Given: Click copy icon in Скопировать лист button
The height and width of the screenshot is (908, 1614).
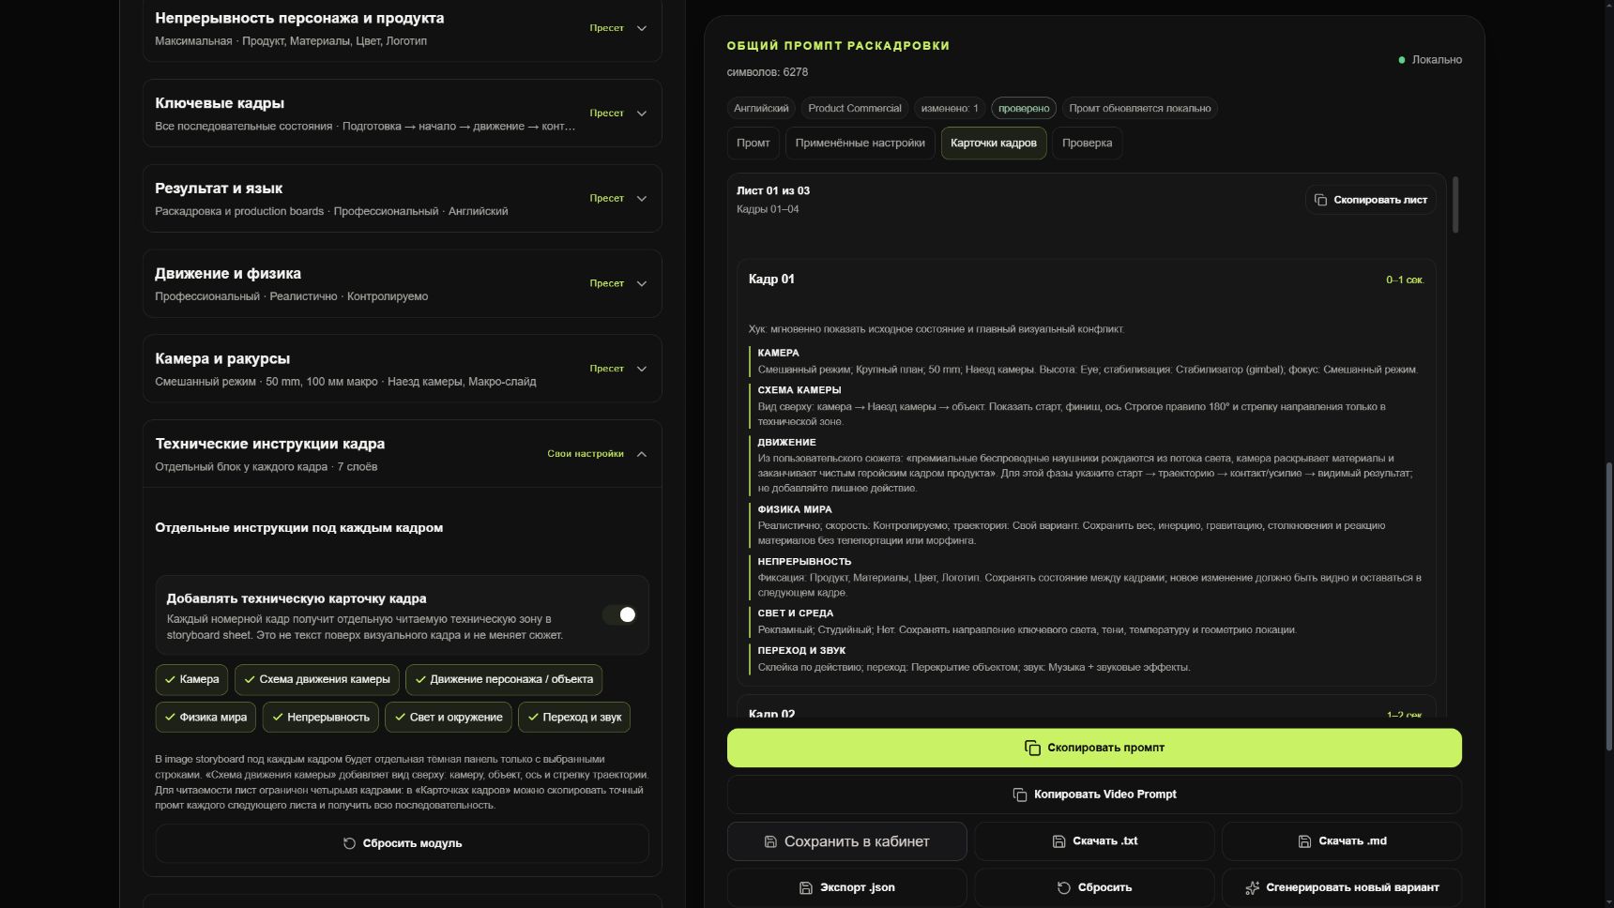Looking at the screenshot, I should (x=1320, y=200).
